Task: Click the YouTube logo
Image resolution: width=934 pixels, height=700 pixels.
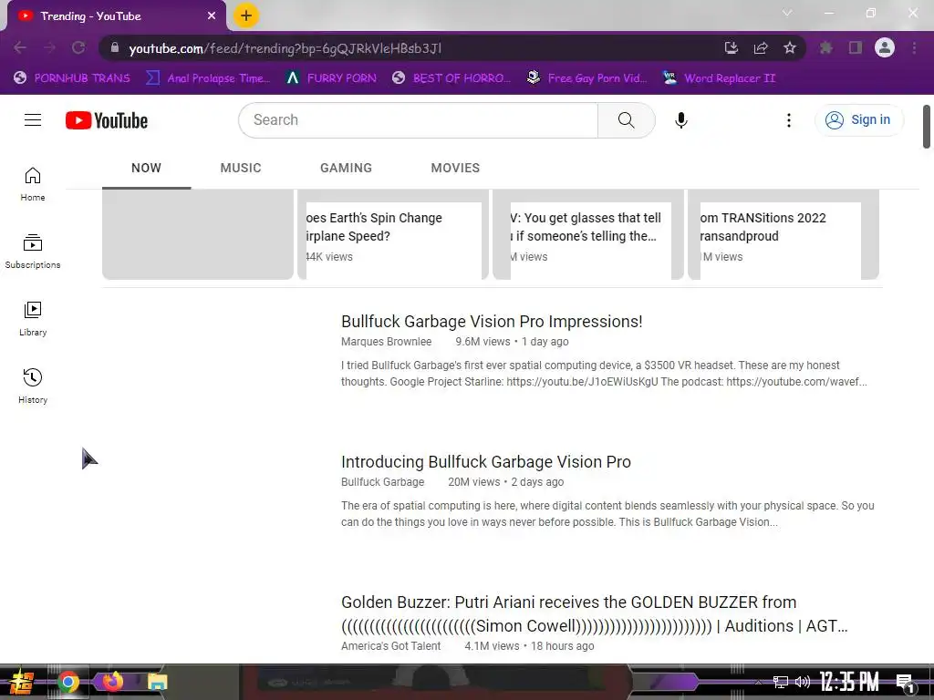Action: click(x=107, y=120)
